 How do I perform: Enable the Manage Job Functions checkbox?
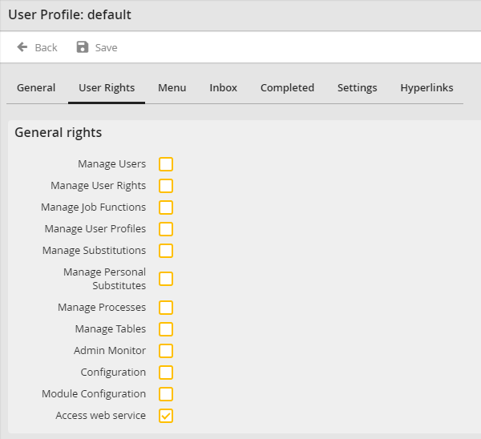(166, 207)
